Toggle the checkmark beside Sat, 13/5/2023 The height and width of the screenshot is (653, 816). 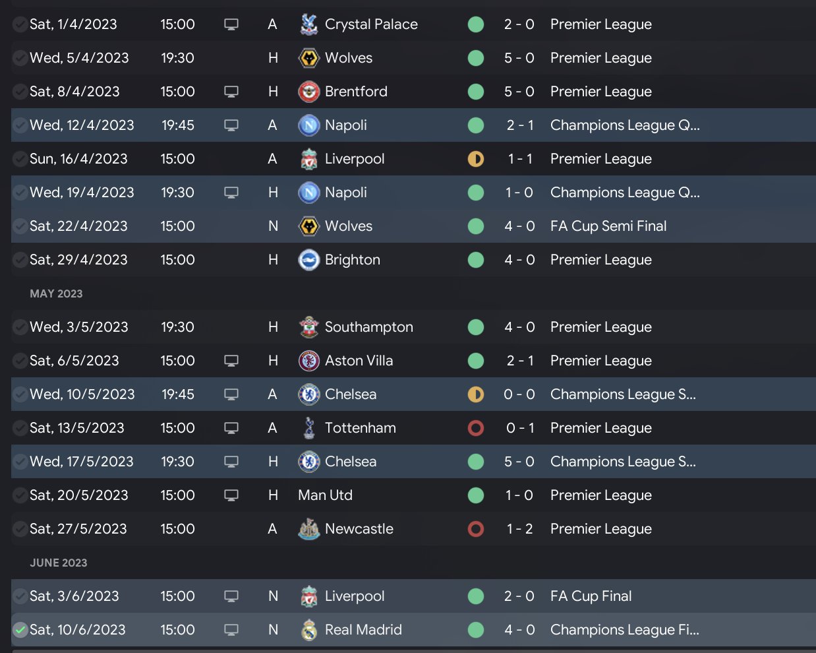[20, 428]
